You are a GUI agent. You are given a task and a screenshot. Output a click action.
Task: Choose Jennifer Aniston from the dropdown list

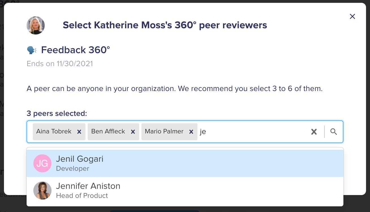(x=185, y=191)
